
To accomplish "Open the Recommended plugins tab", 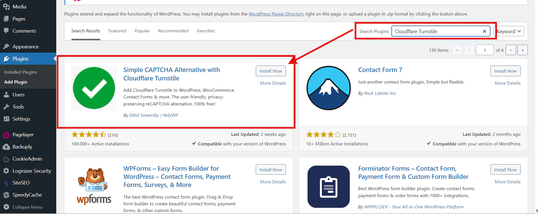I will [x=173, y=31].
